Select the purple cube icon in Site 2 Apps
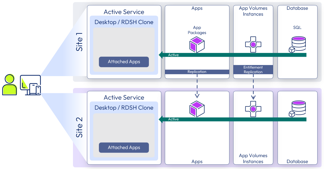 [197, 109]
